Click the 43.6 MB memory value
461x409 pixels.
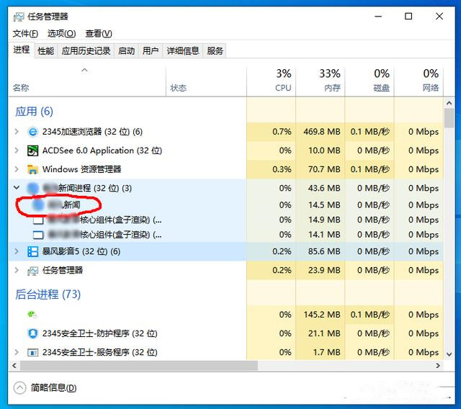tap(324, 188)
